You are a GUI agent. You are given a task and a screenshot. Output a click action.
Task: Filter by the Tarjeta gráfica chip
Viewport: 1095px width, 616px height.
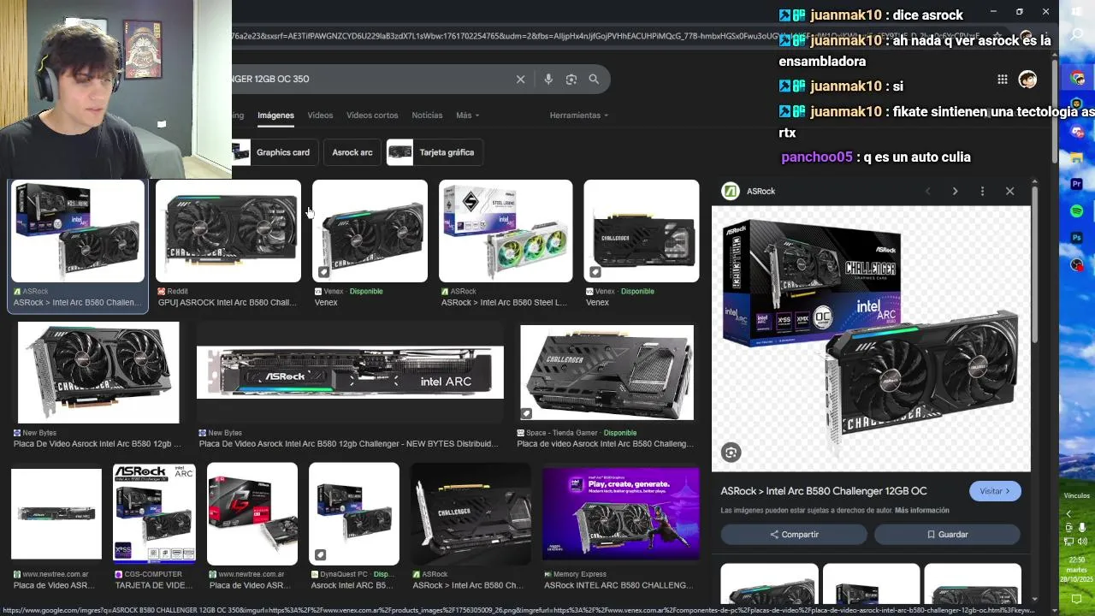435,152
